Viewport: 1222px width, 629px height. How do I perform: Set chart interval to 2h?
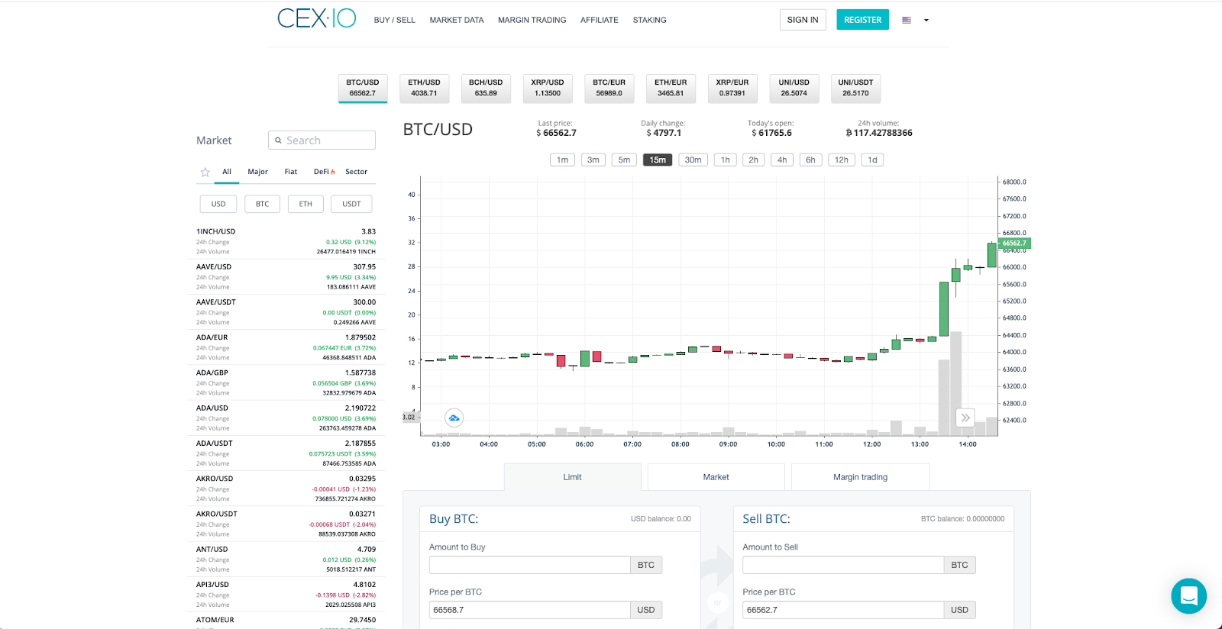753,160
